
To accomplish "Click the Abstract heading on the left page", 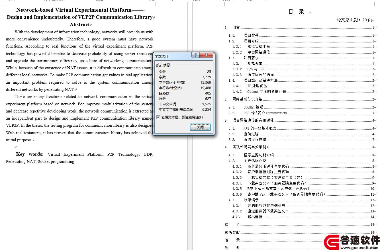I will coord(80,24).
